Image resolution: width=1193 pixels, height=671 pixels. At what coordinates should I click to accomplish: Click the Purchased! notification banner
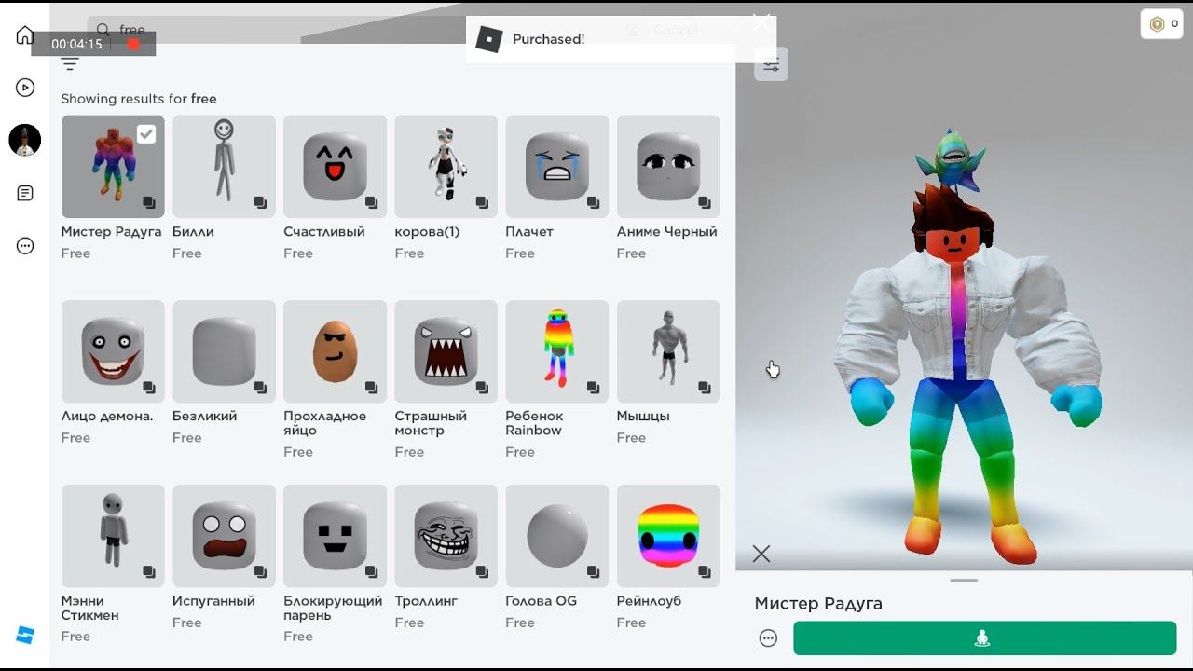coord(621,39)
